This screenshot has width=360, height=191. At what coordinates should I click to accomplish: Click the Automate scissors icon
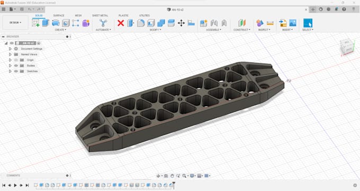point(103,23)
